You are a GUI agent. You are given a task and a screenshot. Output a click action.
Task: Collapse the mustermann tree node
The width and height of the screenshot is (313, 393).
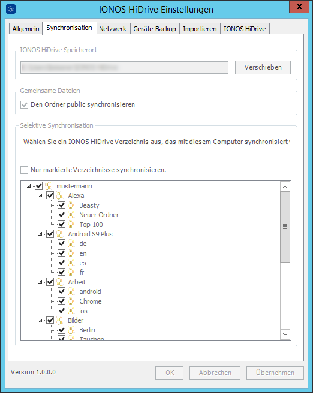pyautogui.click(x=29, y=186)
